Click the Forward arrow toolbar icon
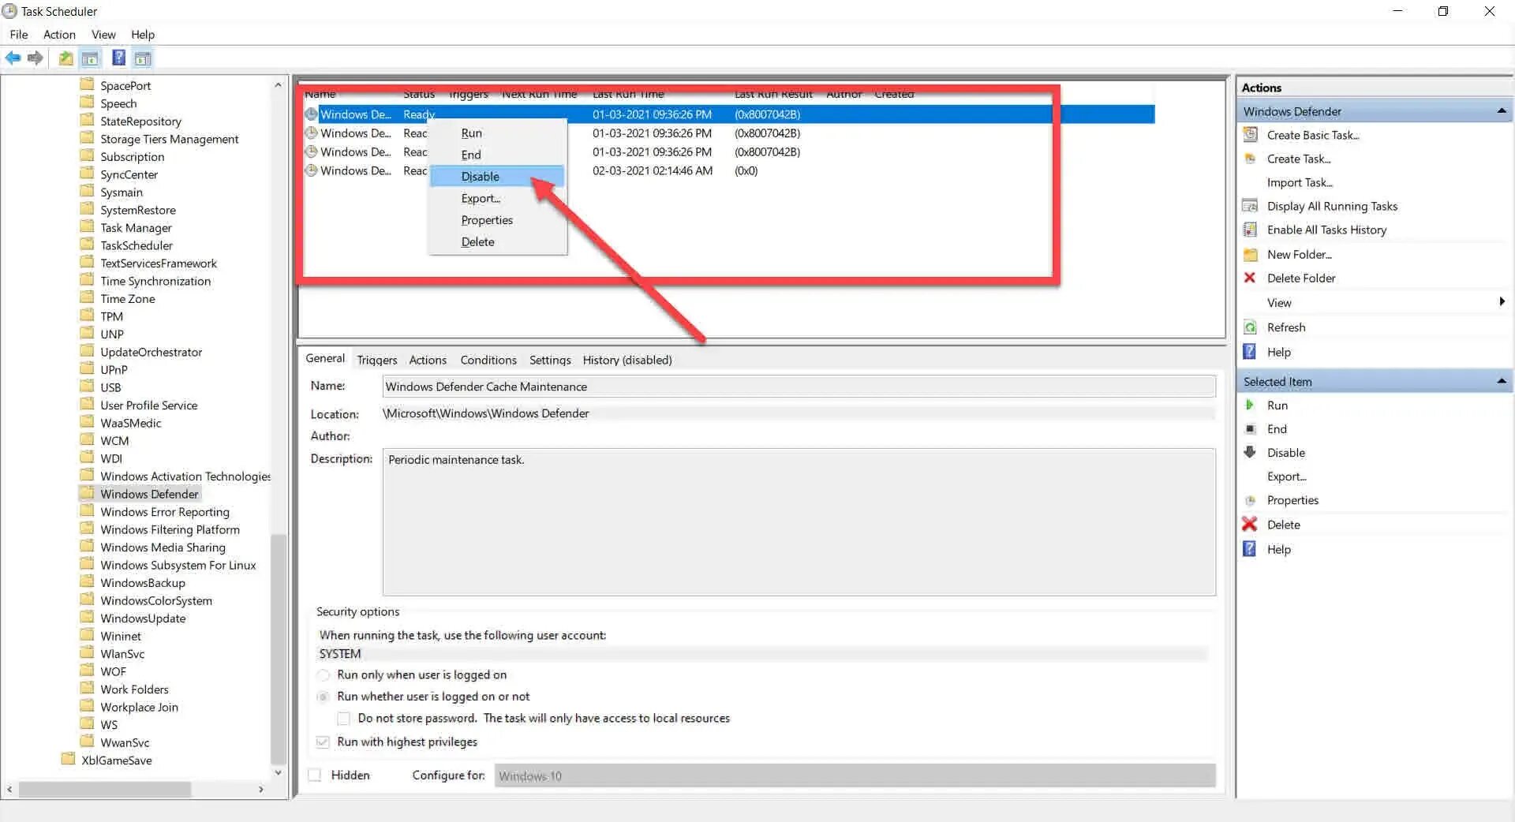This screenshot has height=822, width=1515. click(x=35, y=58)
